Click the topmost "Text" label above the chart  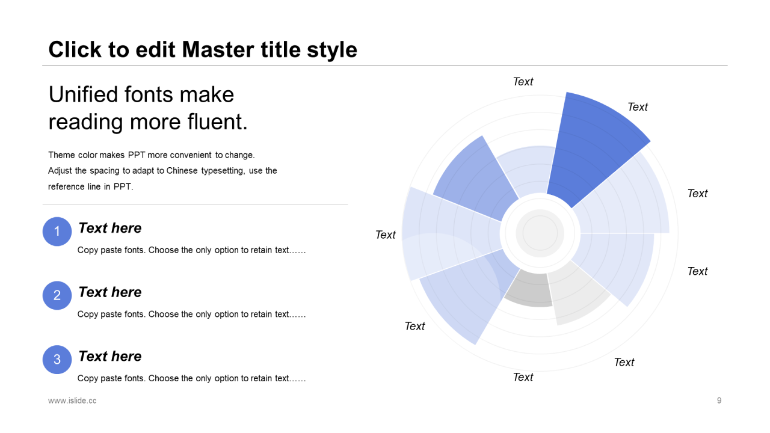[x=523, y=82]
